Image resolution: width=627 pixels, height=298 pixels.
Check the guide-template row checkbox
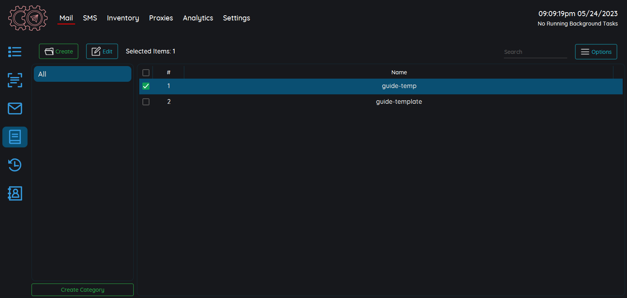coord(146,102)
